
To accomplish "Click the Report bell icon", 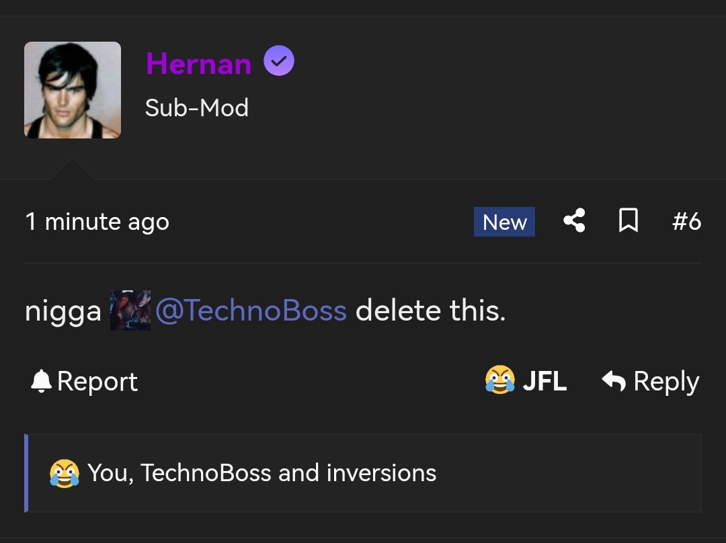I will tap(42, 380).
